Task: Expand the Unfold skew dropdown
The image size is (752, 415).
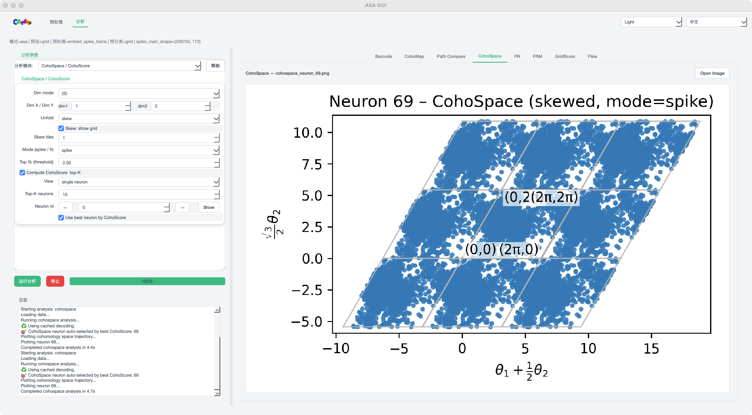Action: (139, 119)
